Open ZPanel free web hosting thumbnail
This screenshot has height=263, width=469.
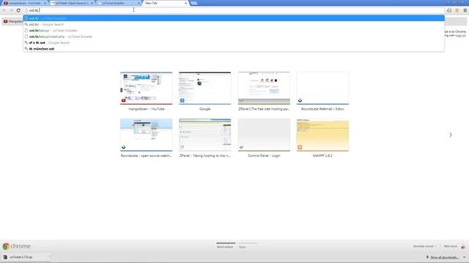click(264, 88)
